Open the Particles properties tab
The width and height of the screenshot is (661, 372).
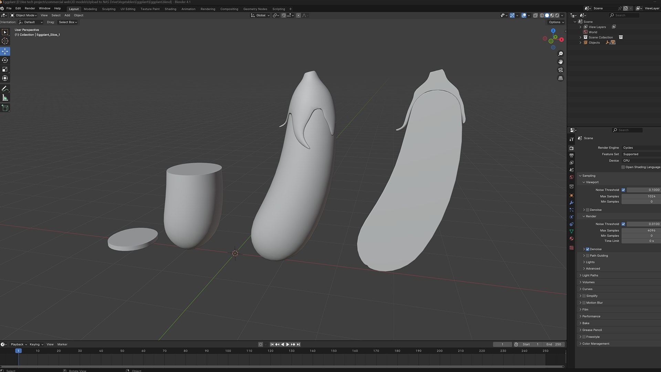(571, 210)
